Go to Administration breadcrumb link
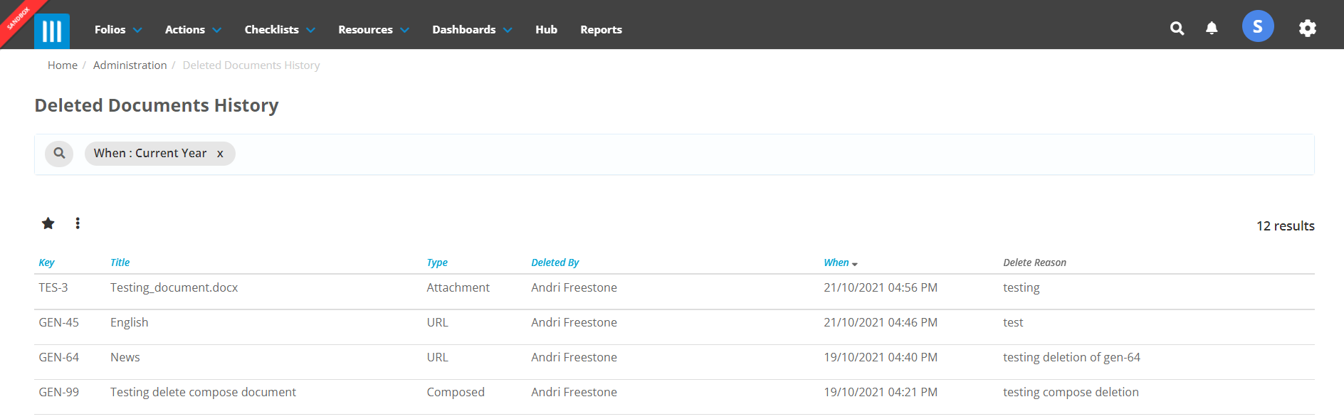This screenshot has width=1344, height=419. tap(130, 65)
